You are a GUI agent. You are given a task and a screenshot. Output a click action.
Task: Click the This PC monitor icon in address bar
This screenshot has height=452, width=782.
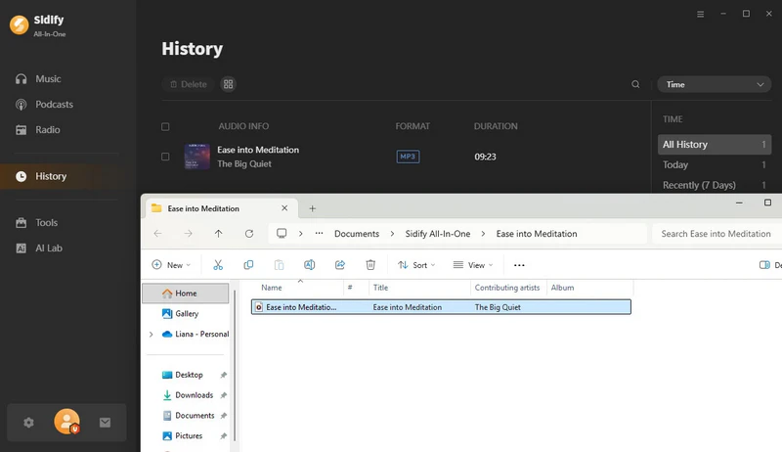282,234
